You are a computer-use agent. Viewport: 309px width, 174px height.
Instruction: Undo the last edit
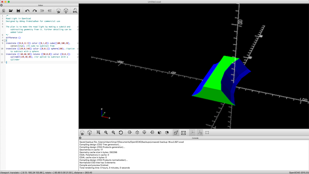coord(27,11)
